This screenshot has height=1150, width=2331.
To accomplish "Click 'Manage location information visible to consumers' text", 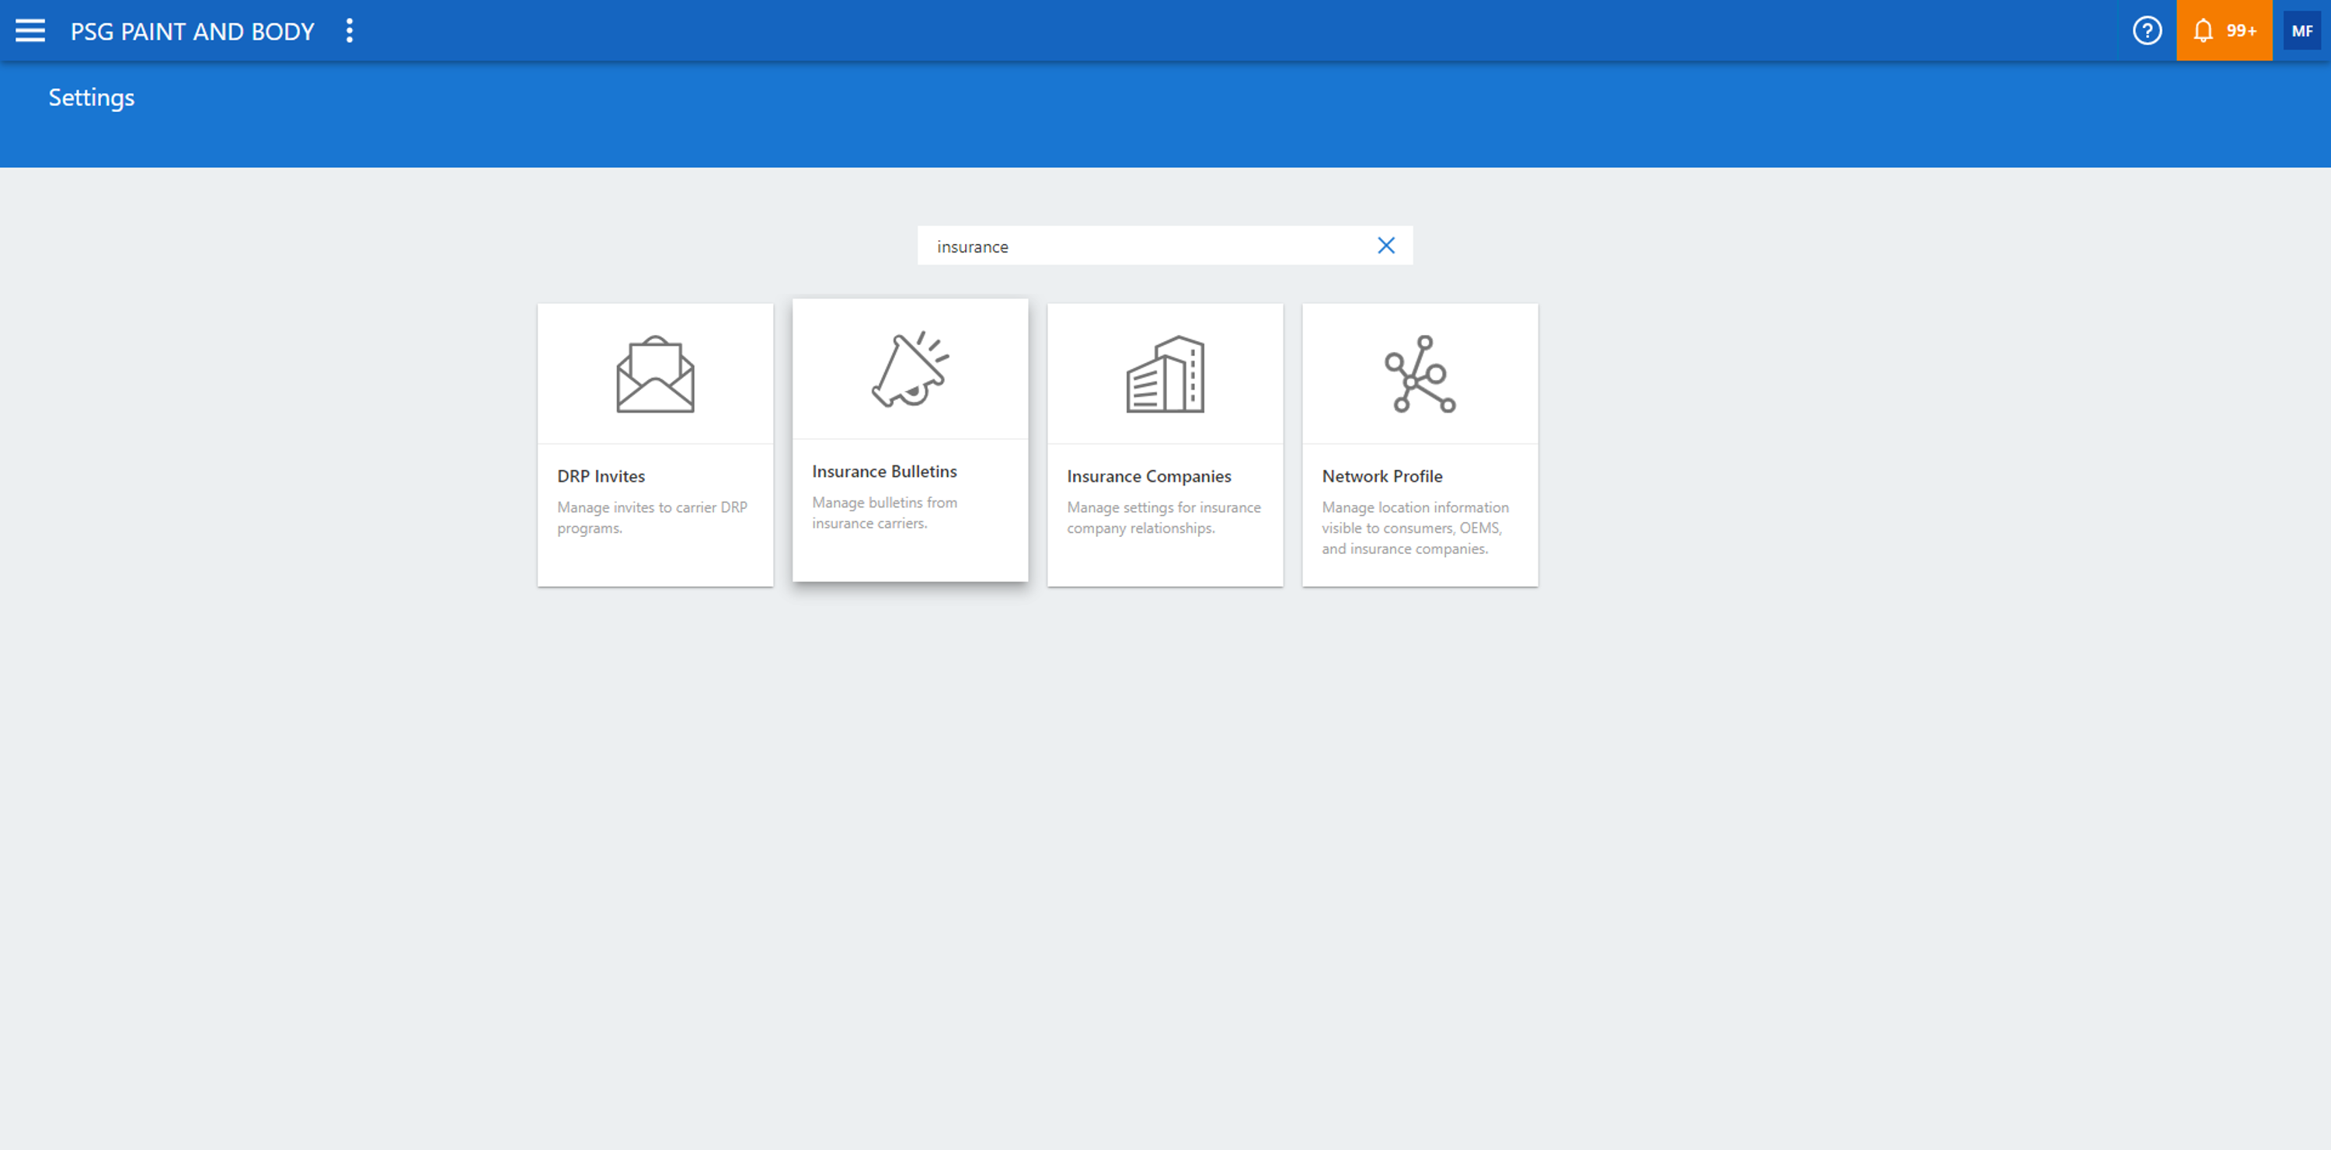I will tap(1414, 528).
